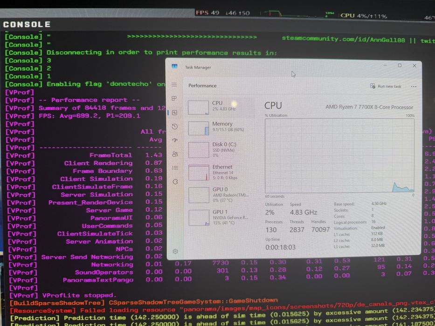Click the '-- Performance report --' line
The height and width of the screenshot is (326, 435).
pos(89,100)
